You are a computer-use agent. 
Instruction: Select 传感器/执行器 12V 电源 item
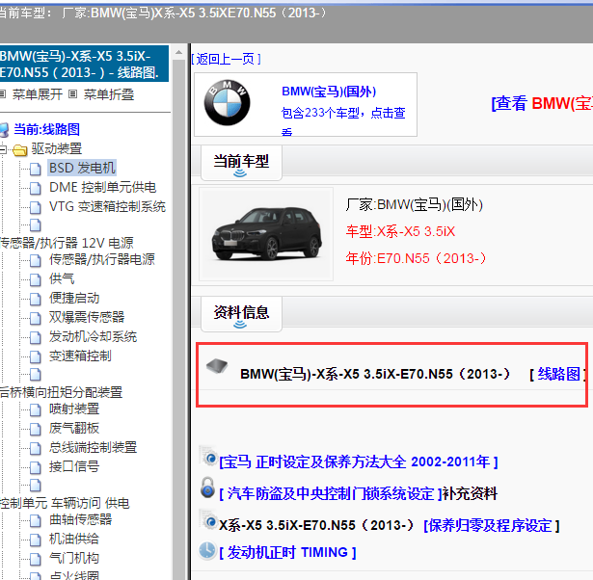tap(67, 243)
